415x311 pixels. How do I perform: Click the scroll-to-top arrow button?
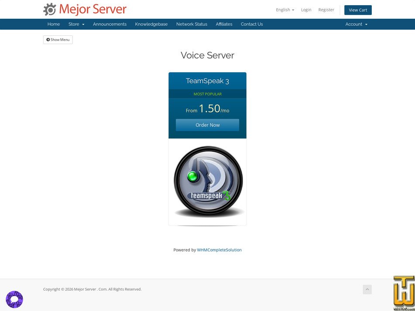coord(367,289)
